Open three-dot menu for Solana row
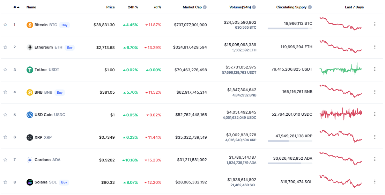Viewport: 385px width, 195px height. pyautogui.click(x=375, y=181)
